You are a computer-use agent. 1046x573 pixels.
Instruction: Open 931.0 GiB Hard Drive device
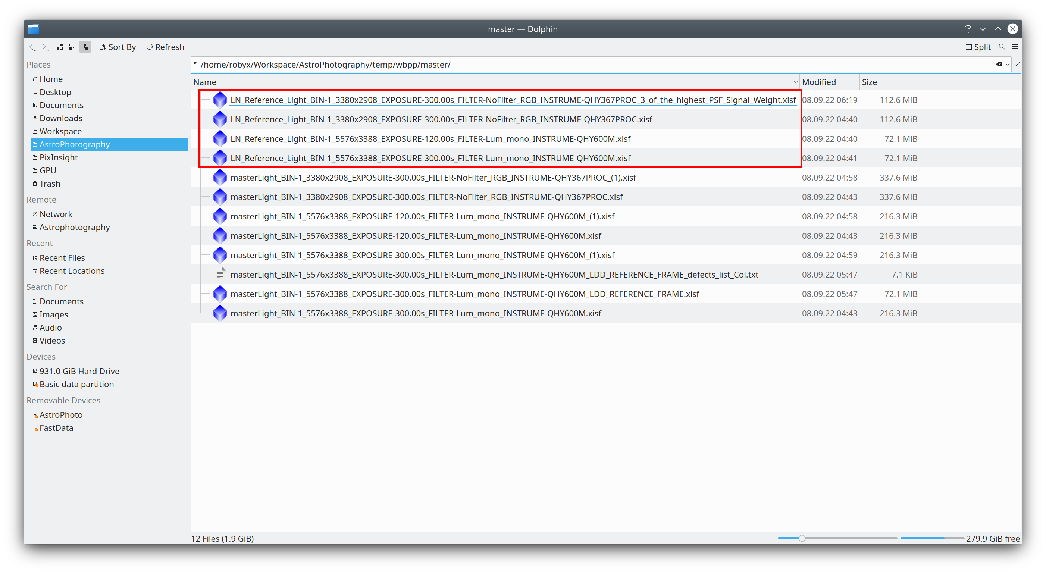pos(79,371)
